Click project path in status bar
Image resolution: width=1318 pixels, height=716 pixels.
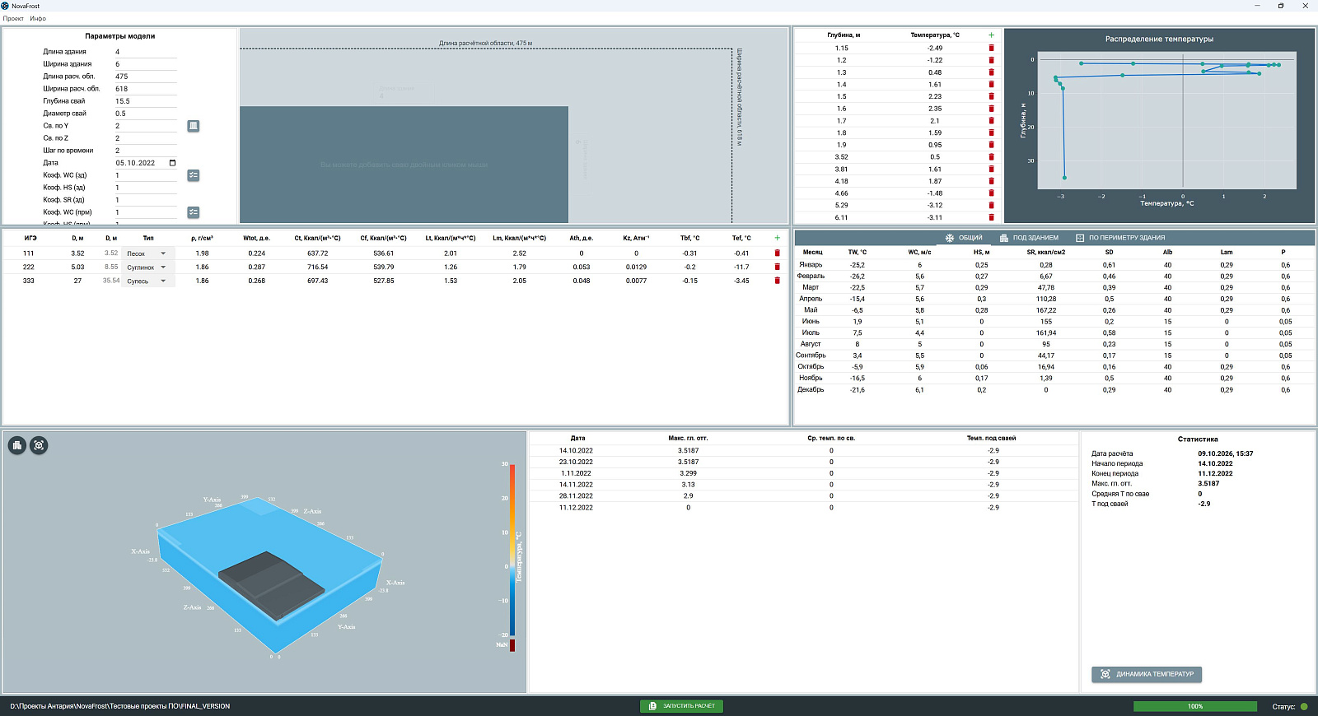pos(120,706)
